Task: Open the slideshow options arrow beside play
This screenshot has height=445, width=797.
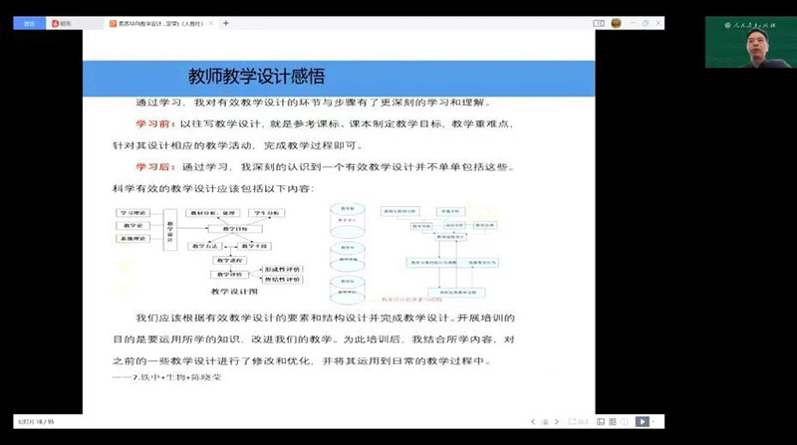Action: [654, 422]
